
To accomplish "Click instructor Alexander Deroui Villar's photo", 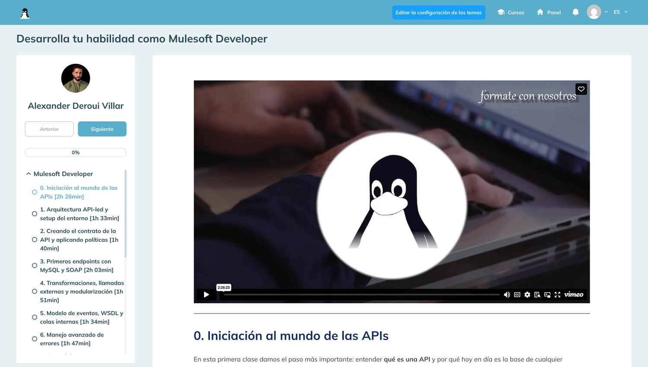I will point(76,78).
